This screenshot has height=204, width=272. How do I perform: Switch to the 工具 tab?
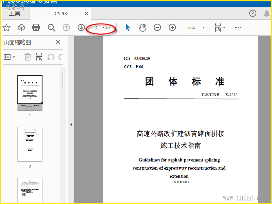coord(15,13)
